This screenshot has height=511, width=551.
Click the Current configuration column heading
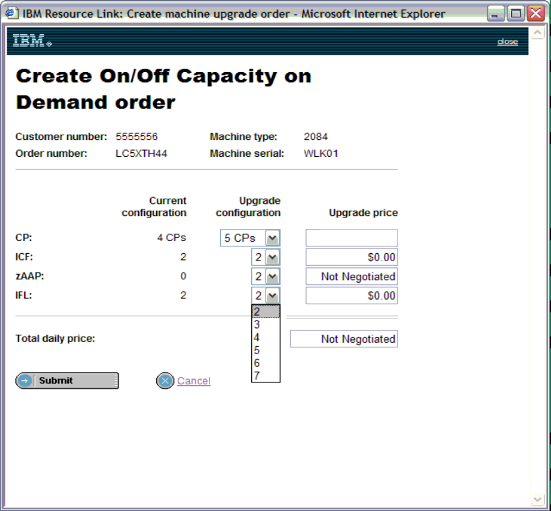[154, 207]
